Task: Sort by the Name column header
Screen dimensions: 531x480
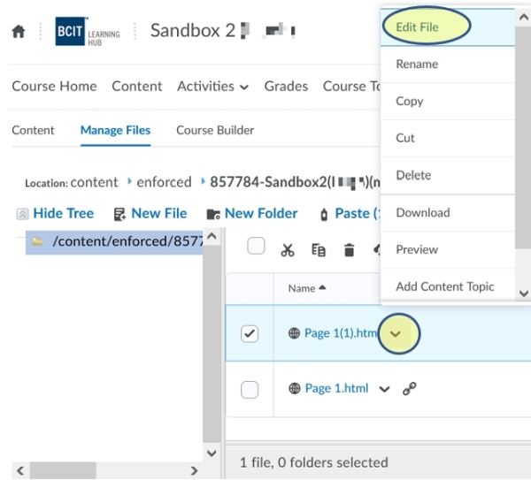Action: coord(307,288)
